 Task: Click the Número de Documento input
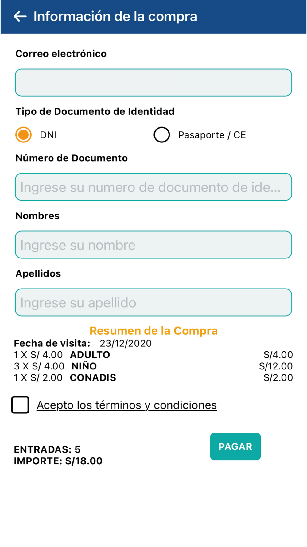click(153, 187)
